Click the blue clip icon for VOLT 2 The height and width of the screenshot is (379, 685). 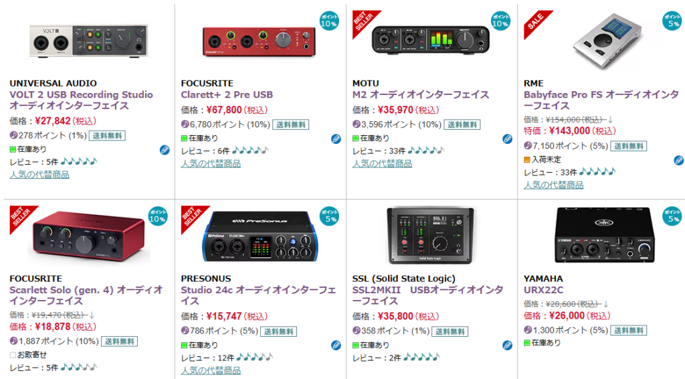tap(165, 150)
